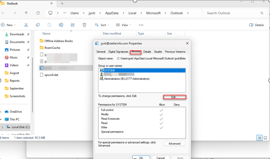
Task: Open the Reports folder in sidebar
Action: tap(14, 81)
